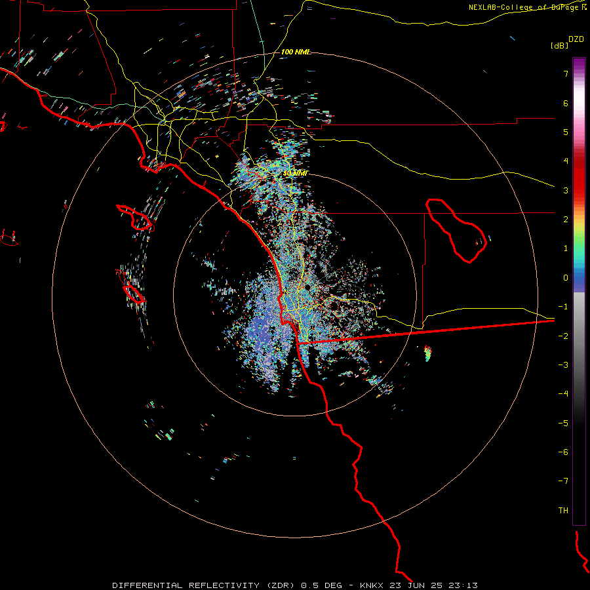Viewport: 590px width, 590px height.
Task: Click the -3 value on color scale
Action: 563,365
